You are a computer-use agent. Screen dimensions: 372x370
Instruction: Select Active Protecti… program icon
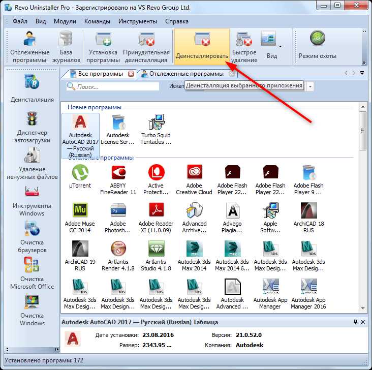156,179
